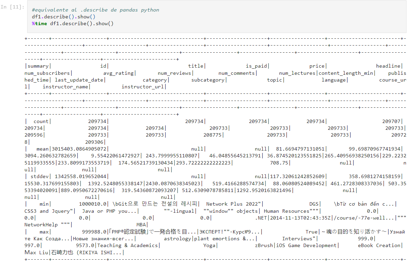Click the count value 208775

pyautogui.click(x=212, y=135)
